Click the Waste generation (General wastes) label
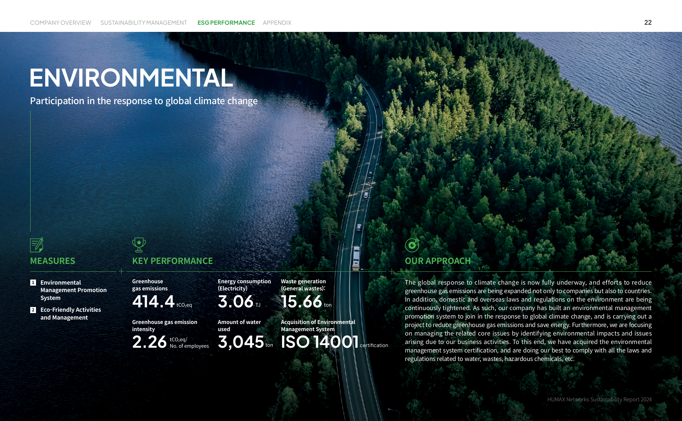Screen dimensions: 682x421 click(x=303, y=285)
